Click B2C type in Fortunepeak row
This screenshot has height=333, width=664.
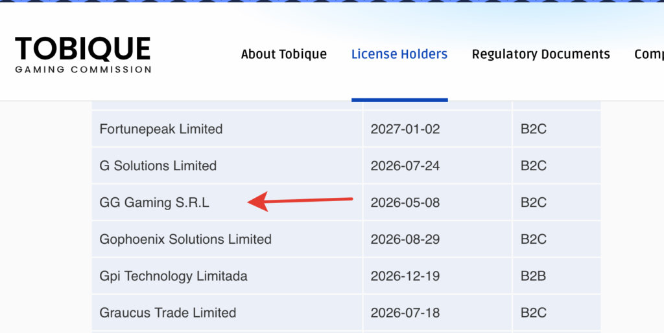tap(533, 129)
